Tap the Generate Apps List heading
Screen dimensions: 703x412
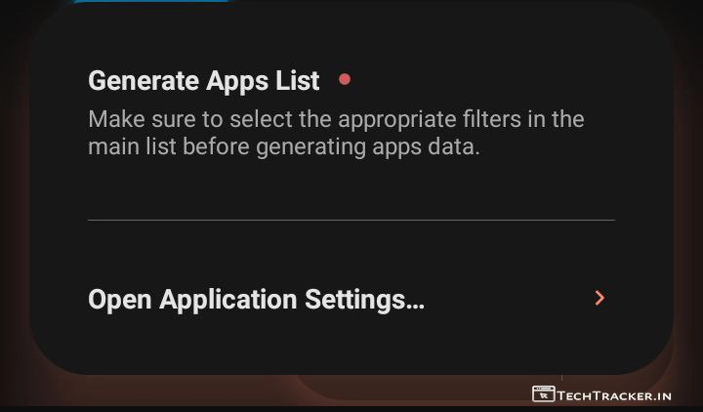tap(203, 80)
